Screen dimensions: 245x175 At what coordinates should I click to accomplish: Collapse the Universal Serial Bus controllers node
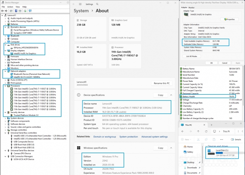4,133
